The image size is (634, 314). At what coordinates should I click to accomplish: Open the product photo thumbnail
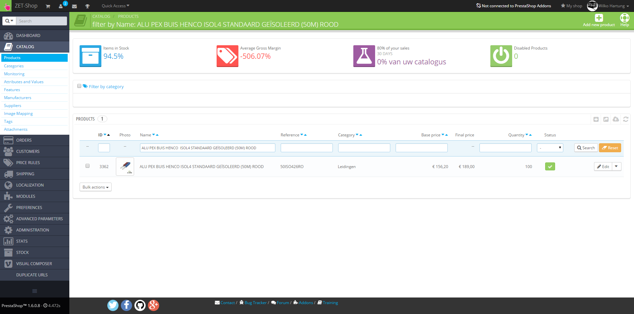coord(125,167)
